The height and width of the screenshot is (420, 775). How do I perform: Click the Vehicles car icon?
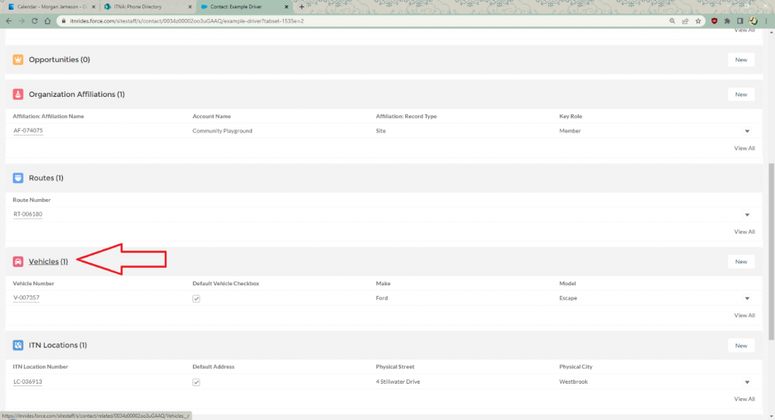(x=18, y=261)
